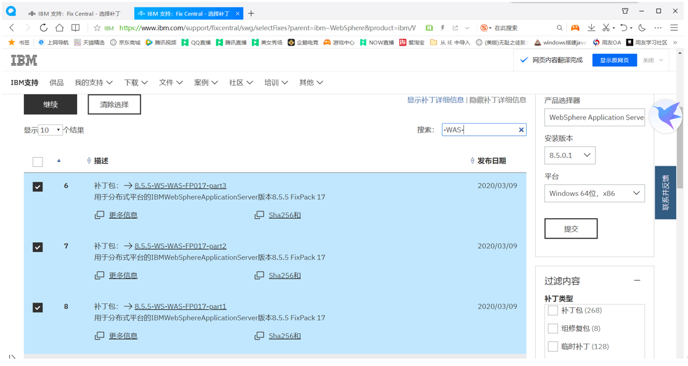
Task: Open the 供品 nav item
Action: click(x=57, y=83)
